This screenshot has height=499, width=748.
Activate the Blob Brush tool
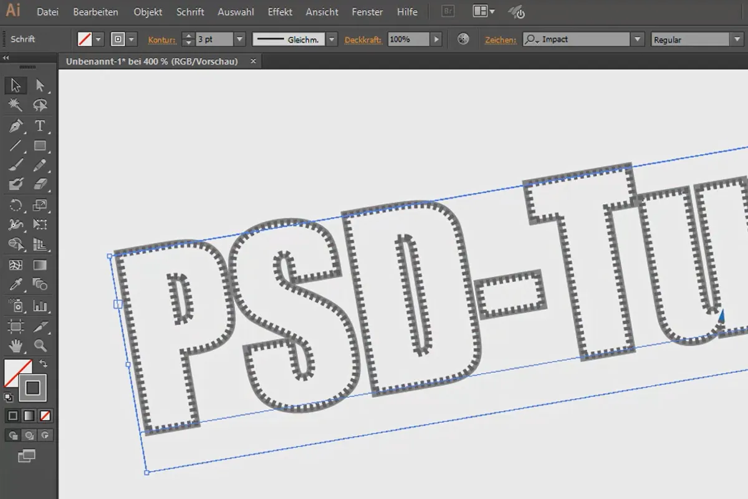tap(16, 185)
